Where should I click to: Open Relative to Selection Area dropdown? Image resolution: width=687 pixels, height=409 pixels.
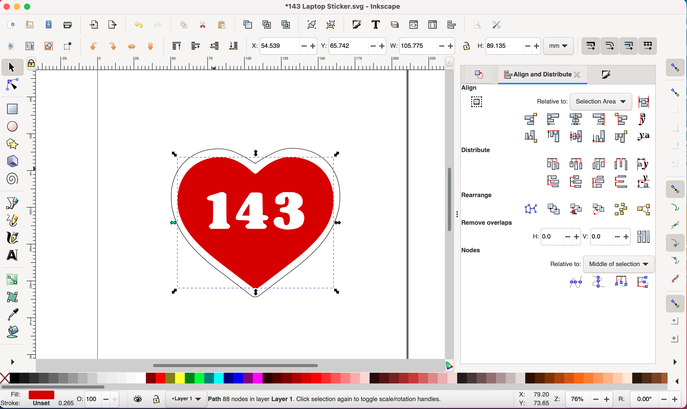tap(601, 102)
